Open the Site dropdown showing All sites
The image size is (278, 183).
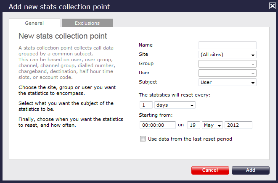pyautogui.click(x=227, y=55)
